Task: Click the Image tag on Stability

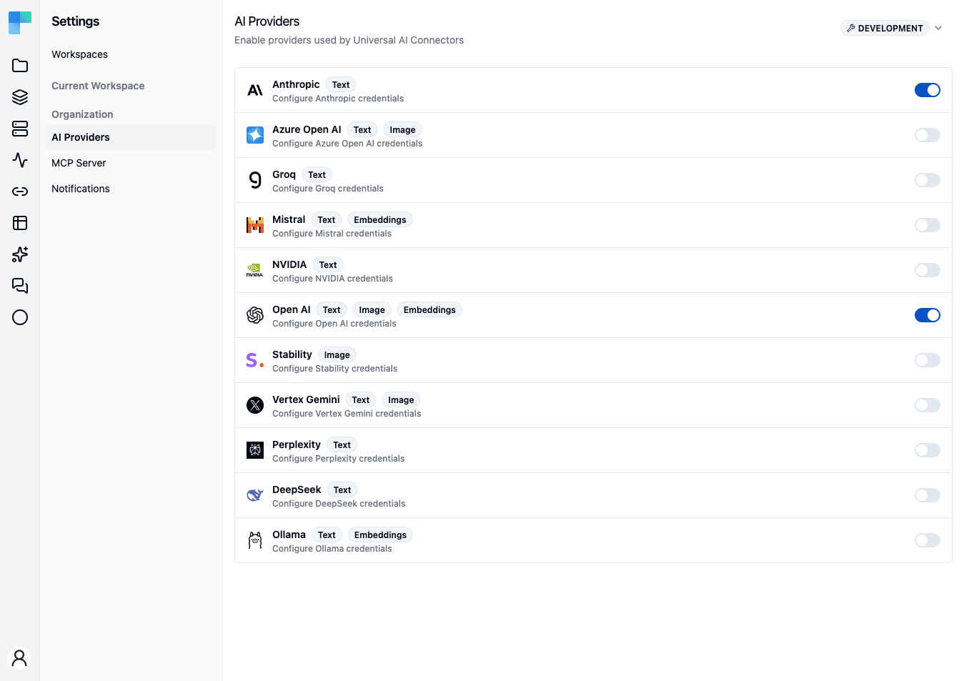Action: 337,355
